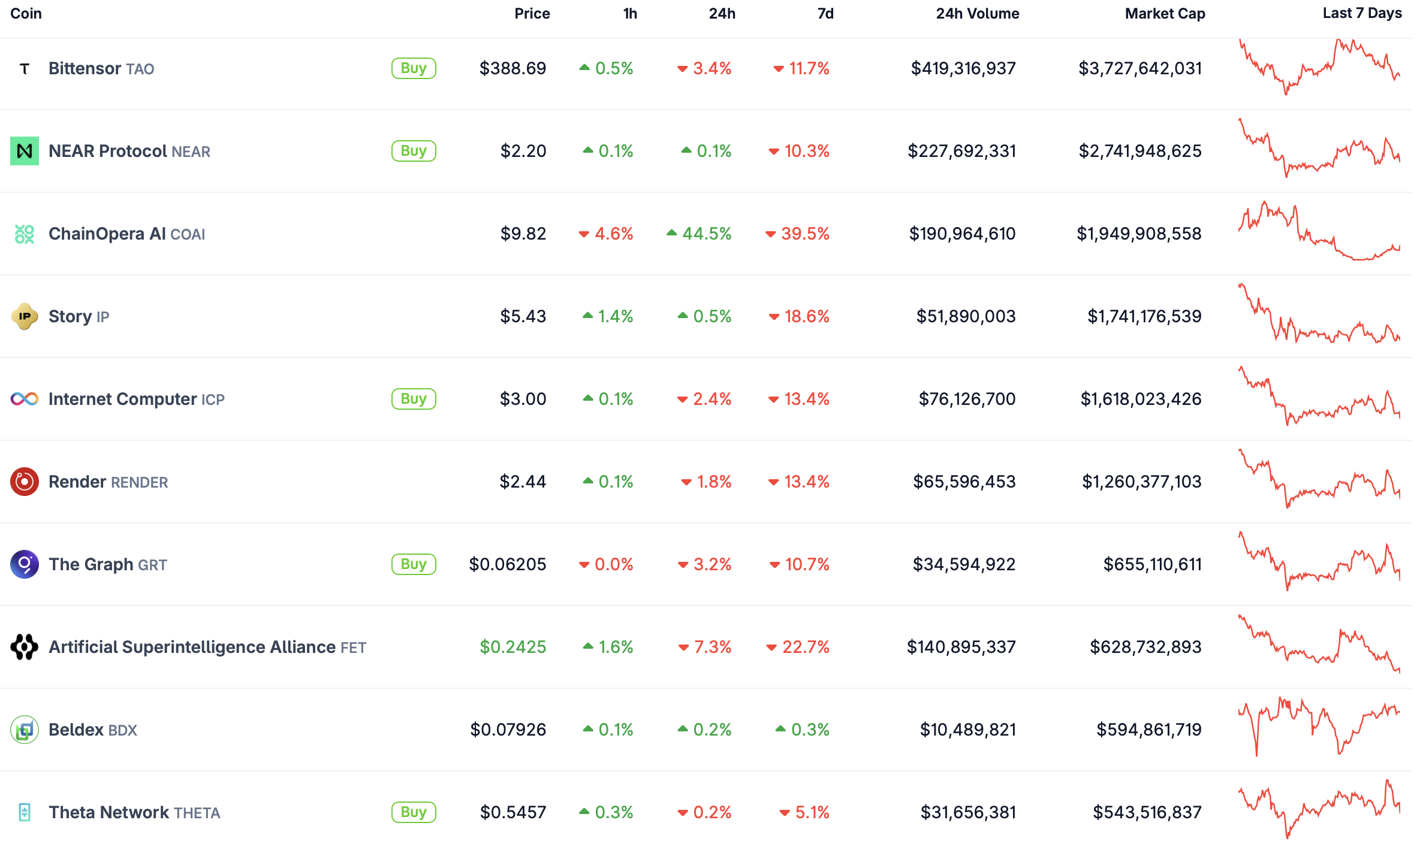Click the Bittensor TAO coin logo
The image size is (1417, 853).
pos(25,69)
